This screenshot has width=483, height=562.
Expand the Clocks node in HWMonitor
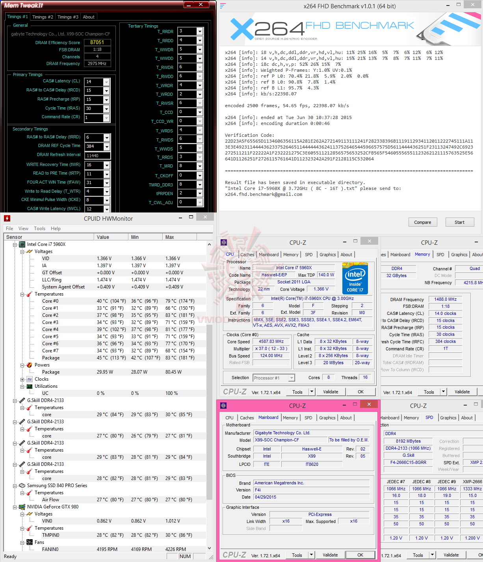click(22, 379)
